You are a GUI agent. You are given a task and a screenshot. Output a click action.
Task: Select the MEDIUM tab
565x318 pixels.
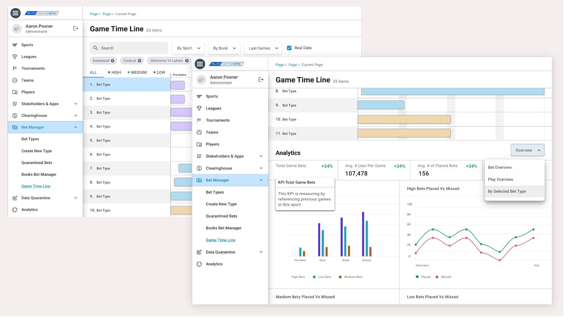click(x=137, y=73)
